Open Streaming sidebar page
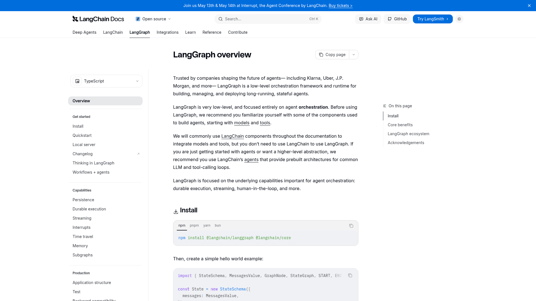536x301 pixels. 105,218
